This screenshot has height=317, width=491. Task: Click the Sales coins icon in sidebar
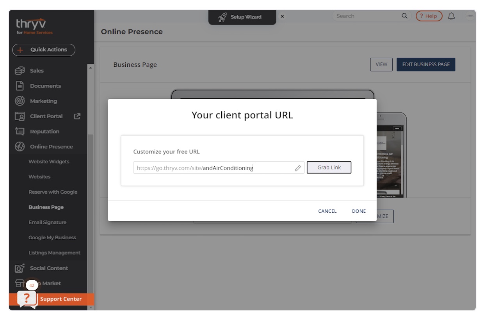point(20,71)
